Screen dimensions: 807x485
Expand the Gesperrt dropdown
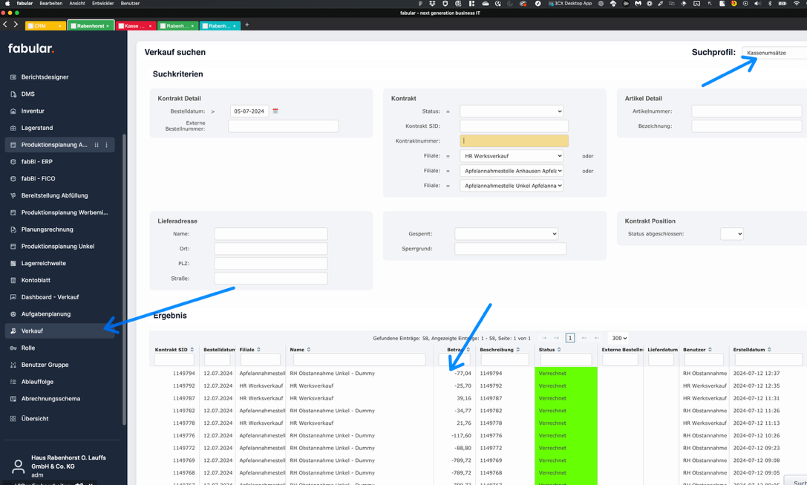coord(506,234)
